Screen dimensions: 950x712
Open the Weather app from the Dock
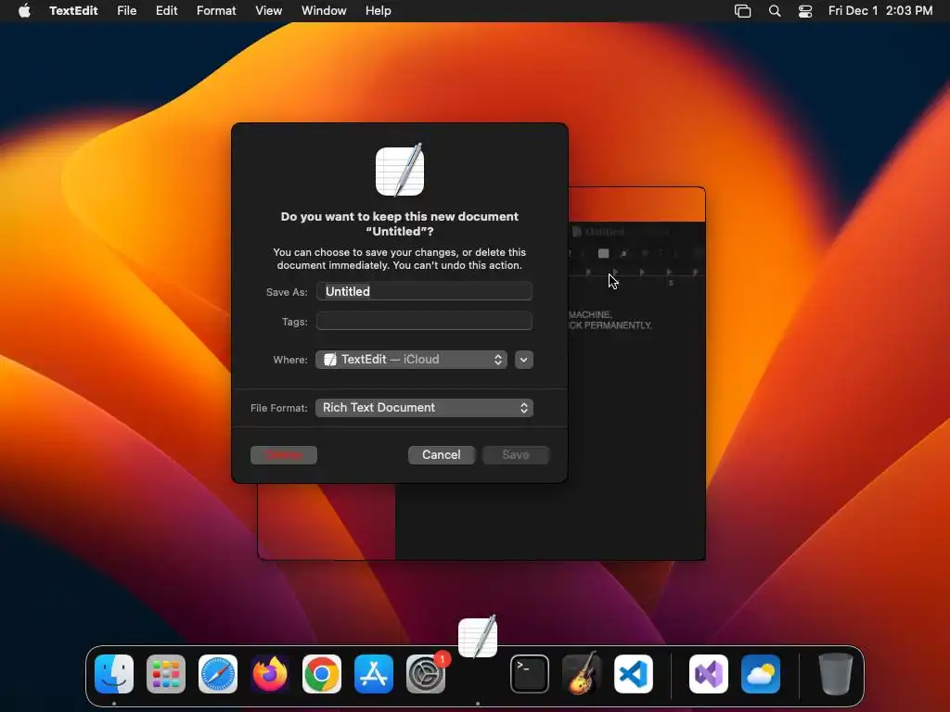761,674
